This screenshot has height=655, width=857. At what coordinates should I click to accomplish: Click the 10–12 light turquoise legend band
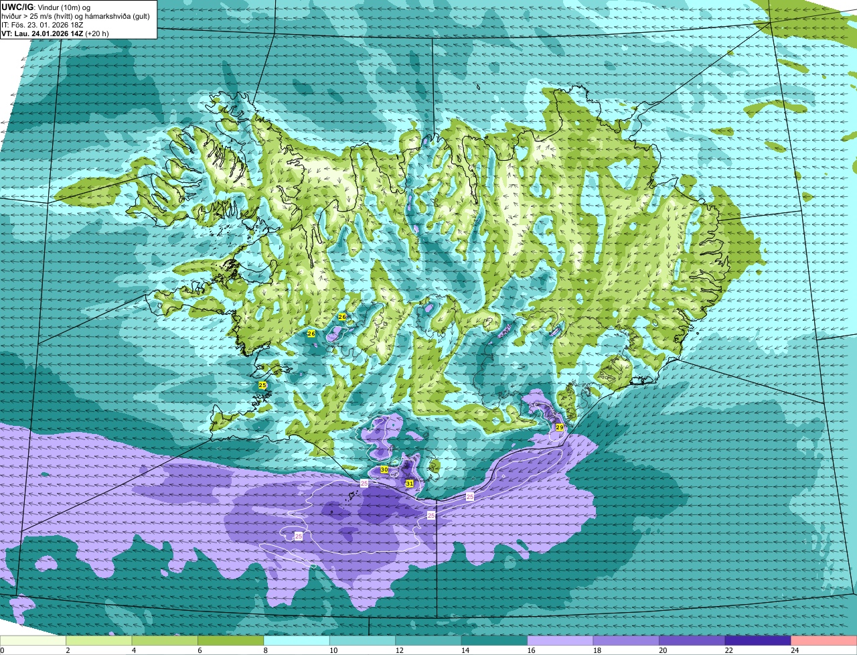click(x=362, y=641)
